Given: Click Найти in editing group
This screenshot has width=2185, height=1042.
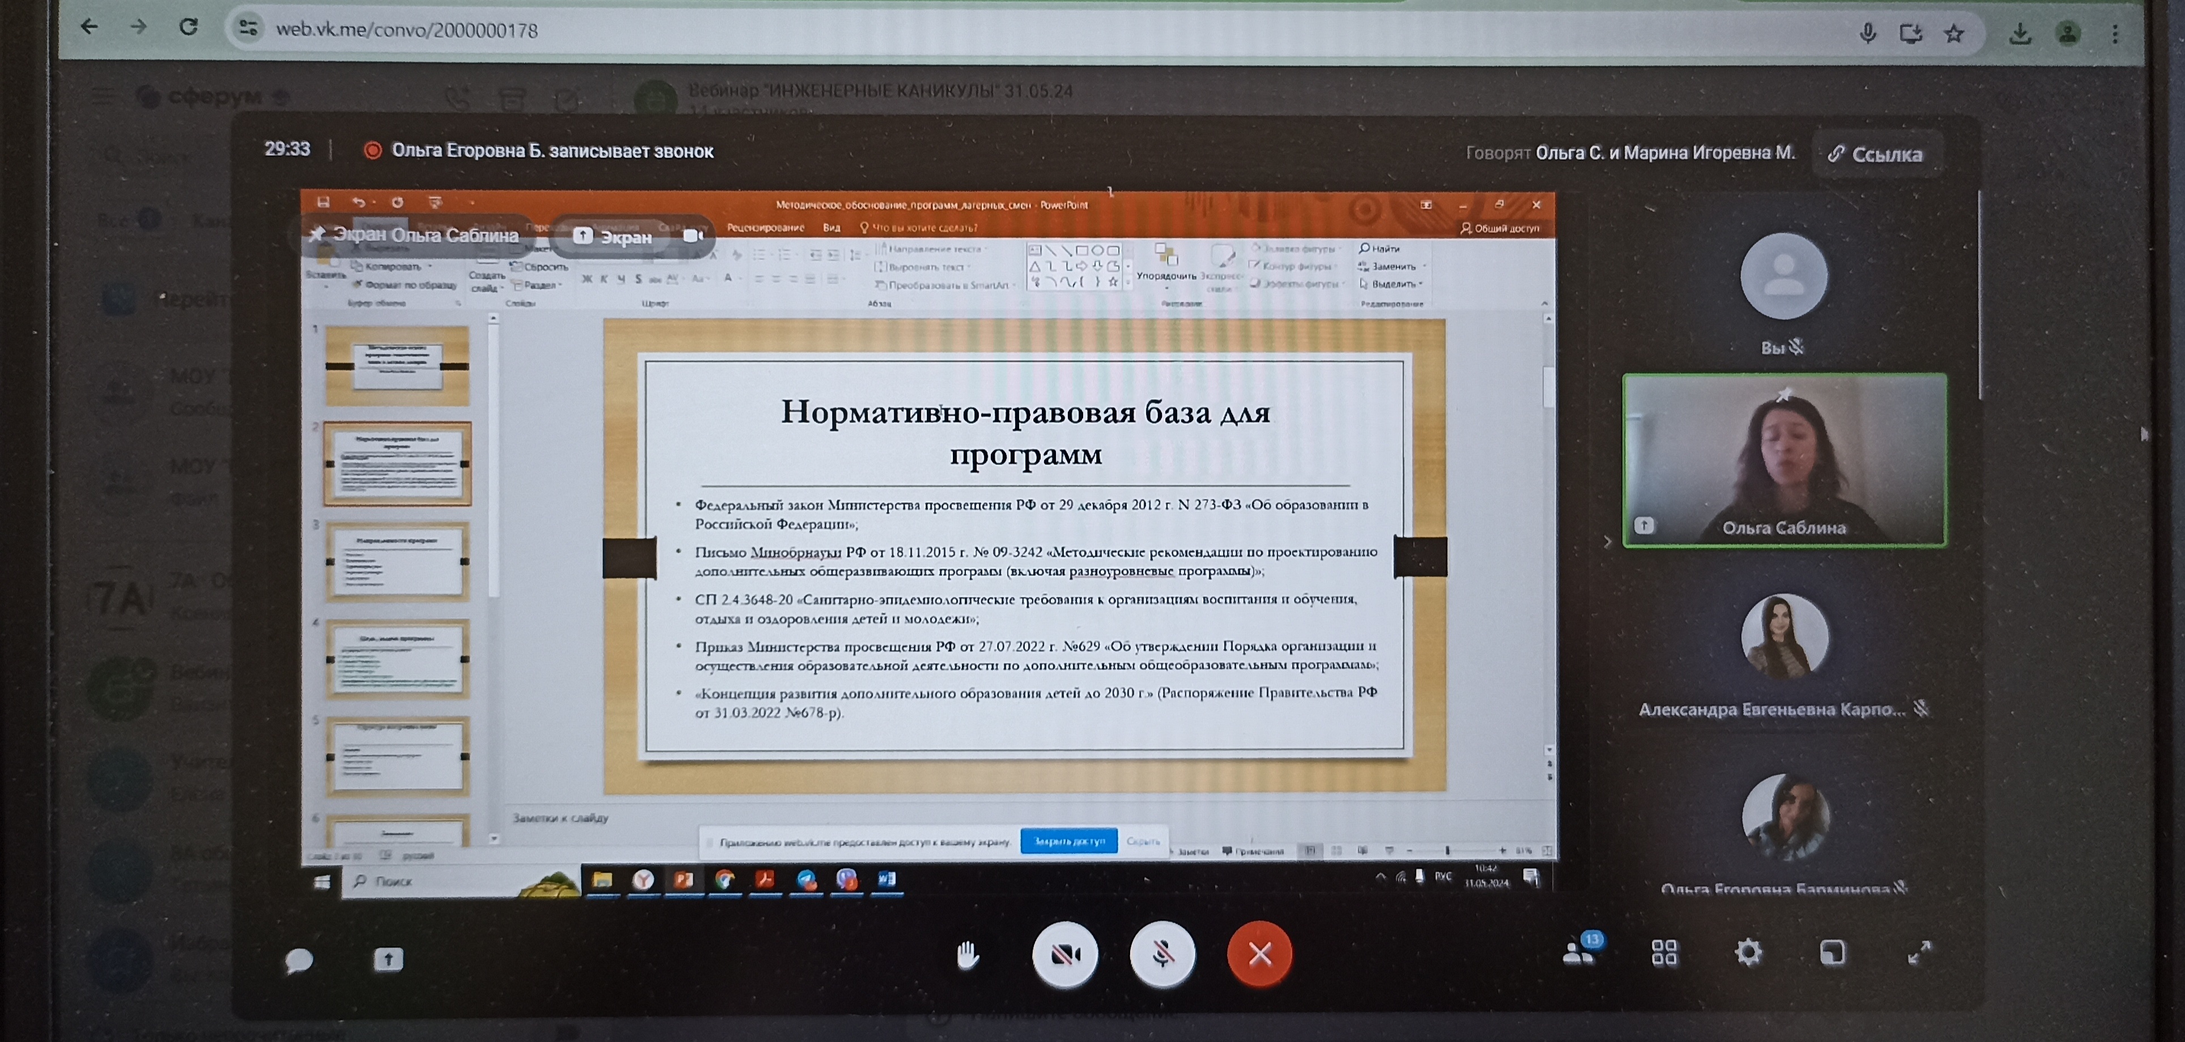Looking at the screenshot, I should coord(1379,249).
